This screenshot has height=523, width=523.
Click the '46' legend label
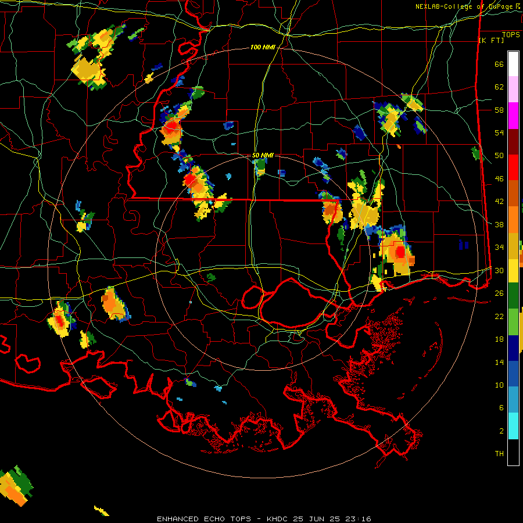click(x=499, y=179)
